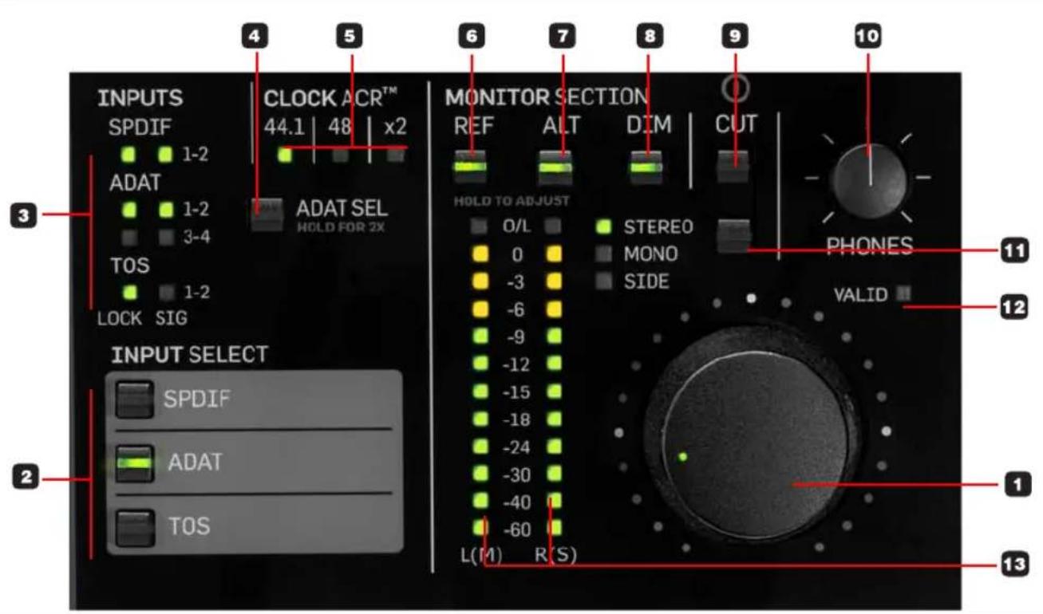Screen dimensions: 1043x614
Task: Click the STEREO mode LED
Action: click(604, 226)
